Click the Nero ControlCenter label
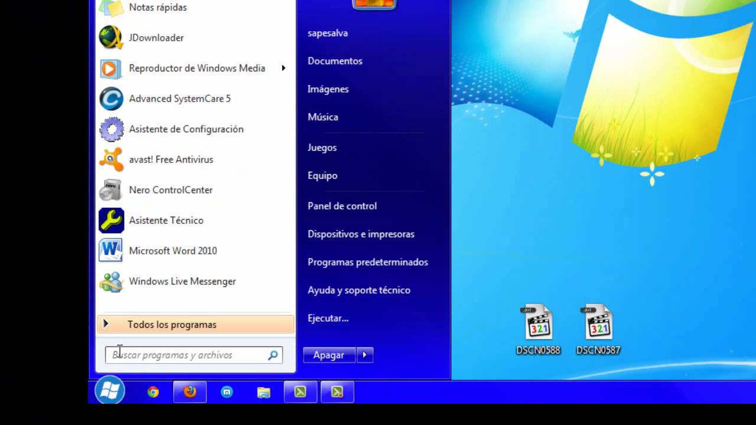The width and height of the screenshot is (756, 425). tap(171, 190)
